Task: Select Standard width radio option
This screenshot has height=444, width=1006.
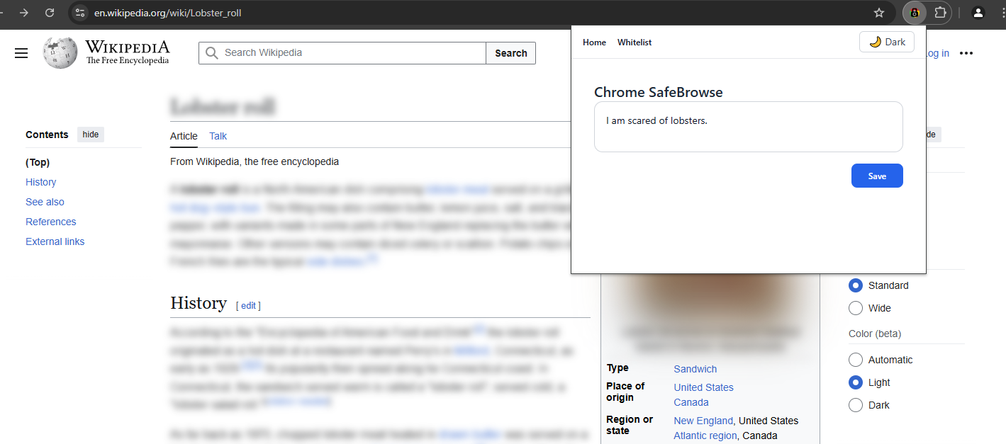Action: click(x=856, y=285)
